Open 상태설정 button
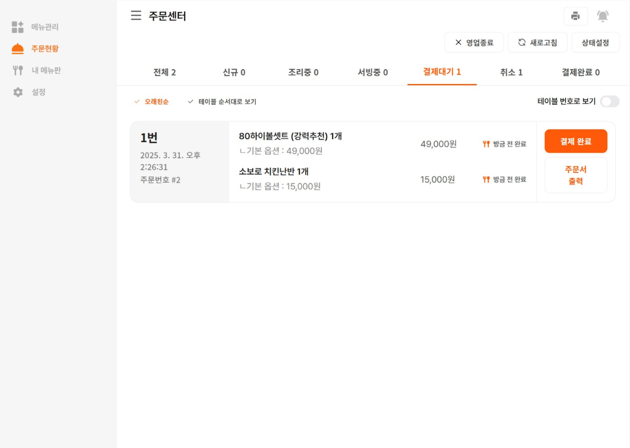This screenshot has height=448, width=630. pyautogui.click(x=595, y=42)
